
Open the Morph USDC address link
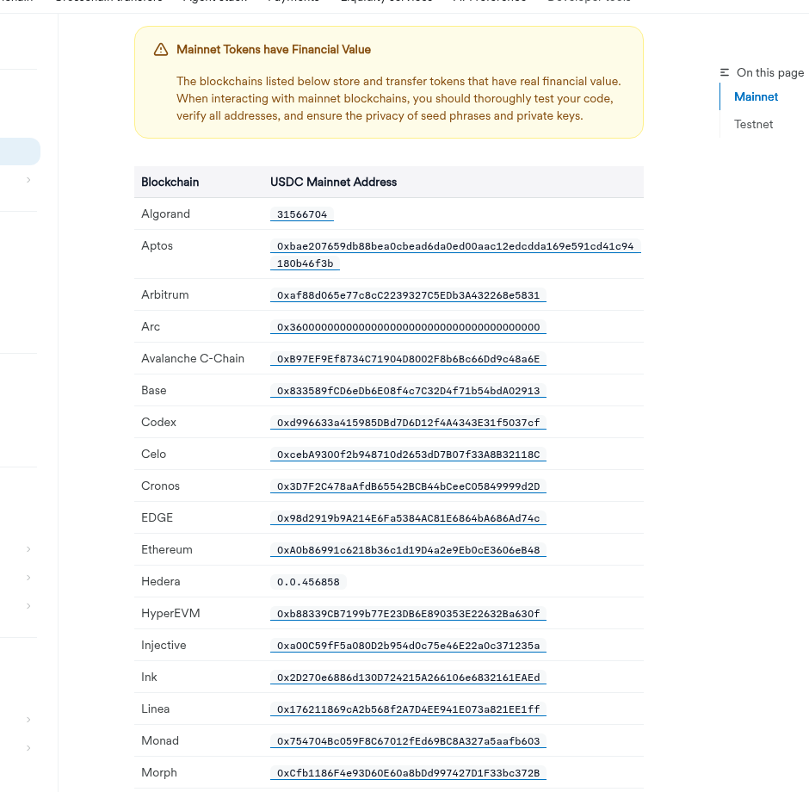click(408, 773)
